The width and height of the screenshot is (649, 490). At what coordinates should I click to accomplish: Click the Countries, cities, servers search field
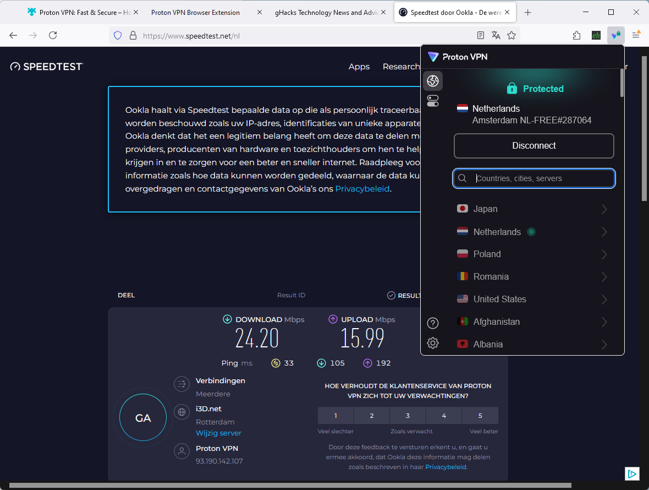542,178
